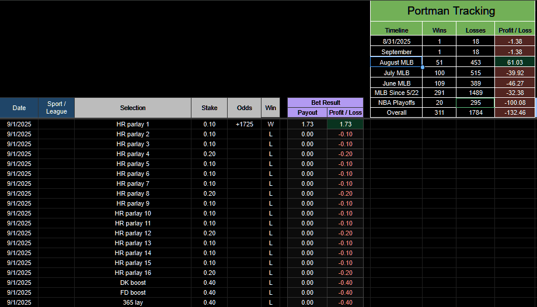The image size is (537, 307).
Task: Click the Date column header
Action: click(x=19, y=108)
